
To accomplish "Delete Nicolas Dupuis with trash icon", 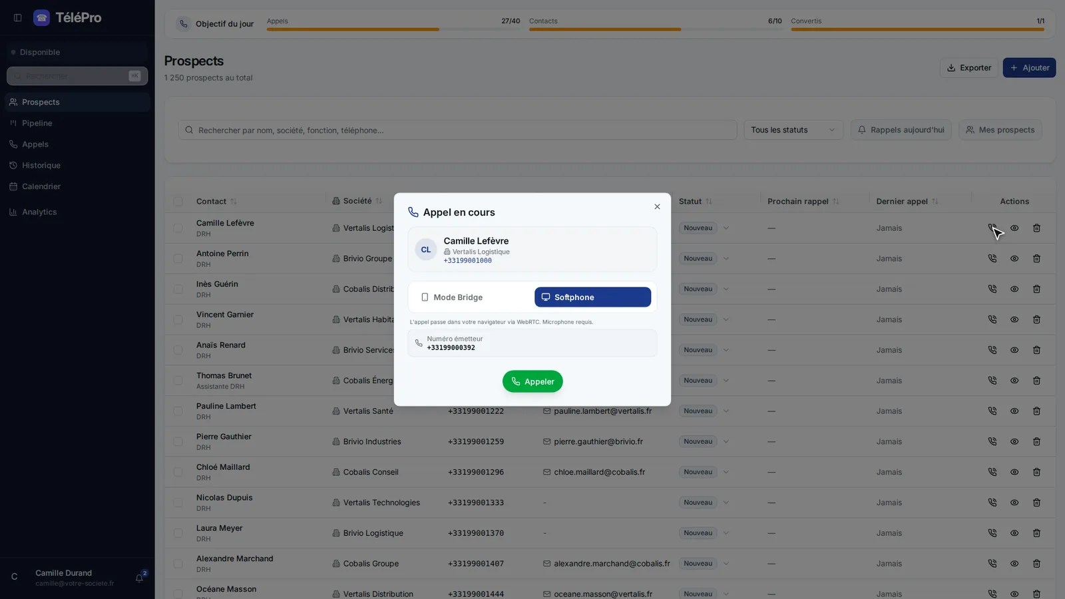I will tap(1036, 502).
